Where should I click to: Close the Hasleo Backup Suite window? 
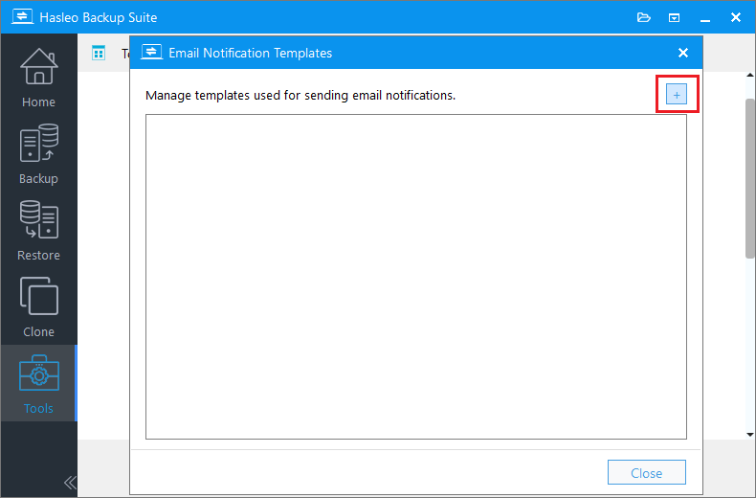pos(736,17)
